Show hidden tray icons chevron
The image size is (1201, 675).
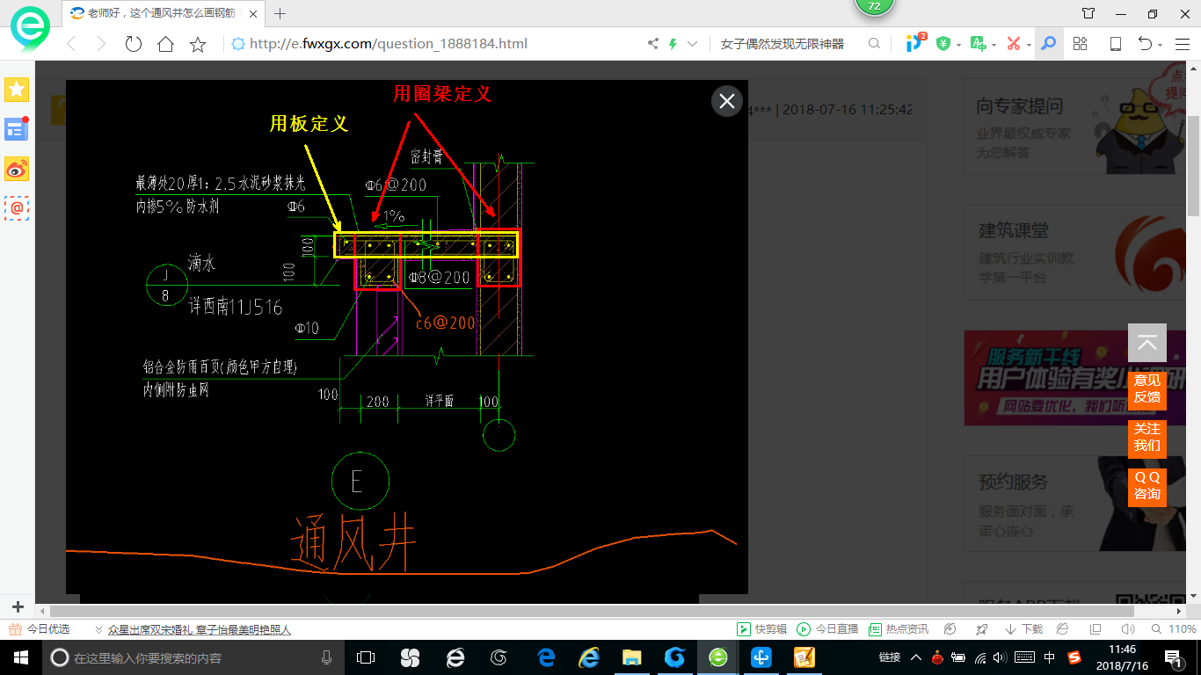point(916,657)
